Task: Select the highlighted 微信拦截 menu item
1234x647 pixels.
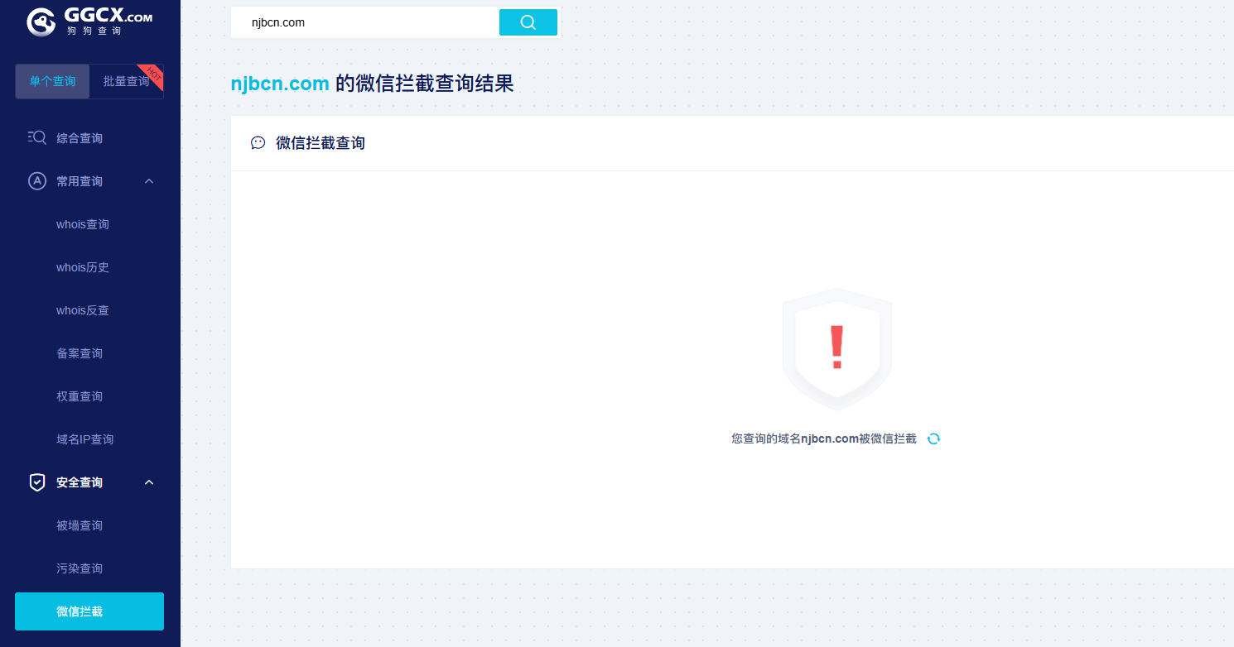Action: (89, 611)
